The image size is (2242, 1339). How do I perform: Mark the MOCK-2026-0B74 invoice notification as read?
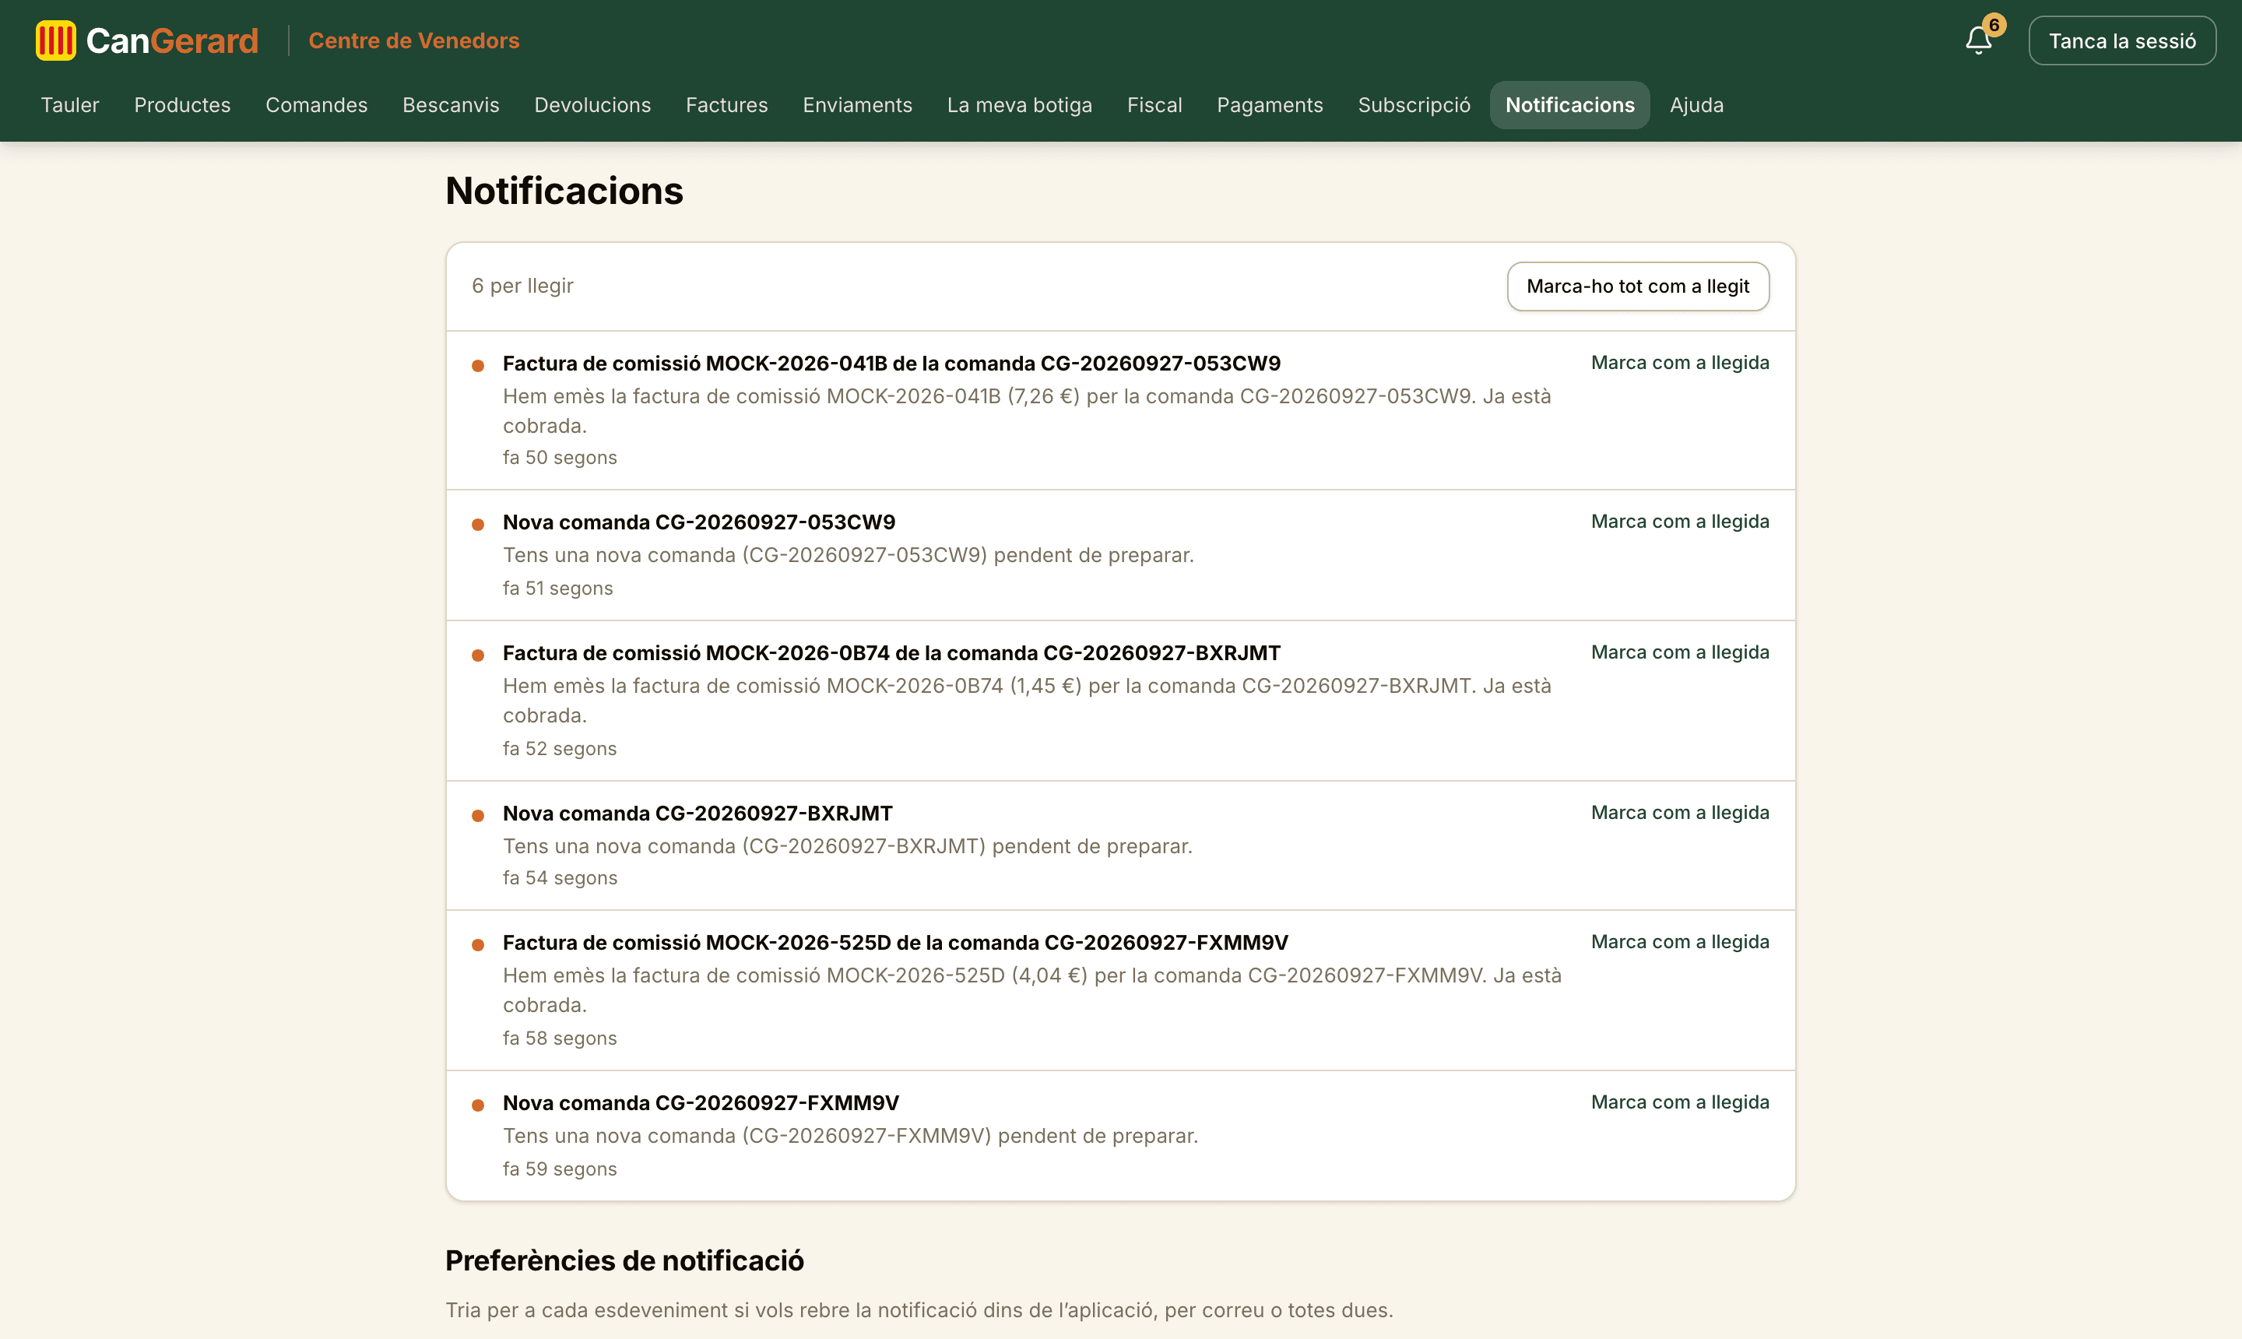(x=1680, y=652)
